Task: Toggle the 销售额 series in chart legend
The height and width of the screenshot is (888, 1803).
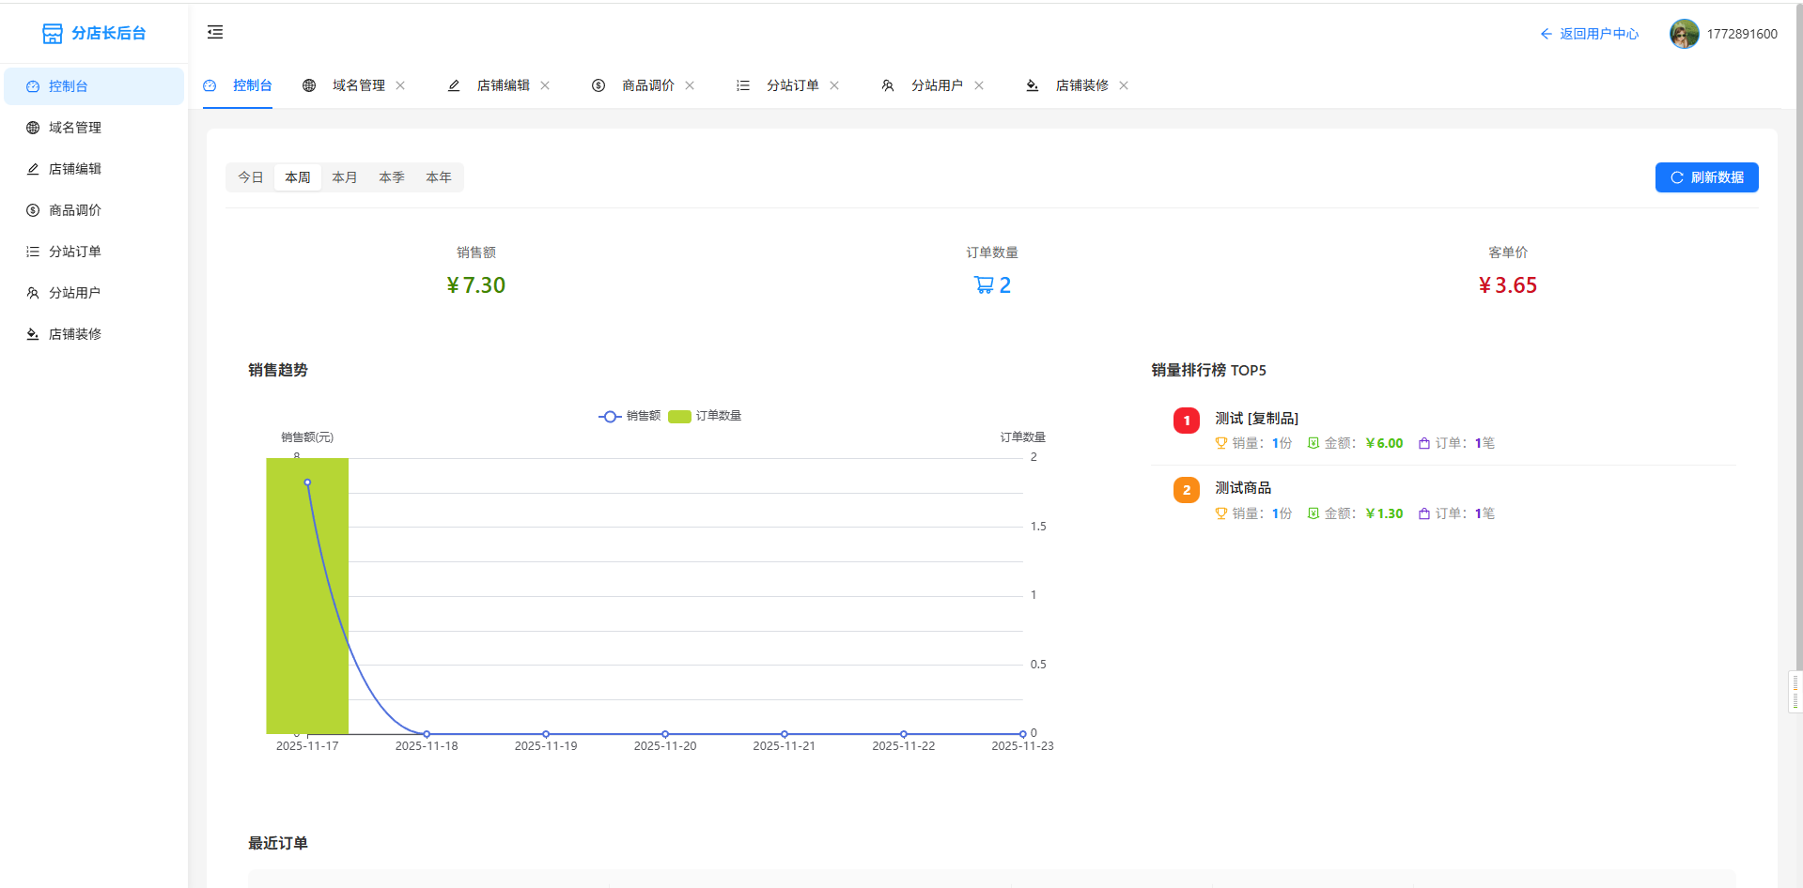Action: tap(629, 416)
